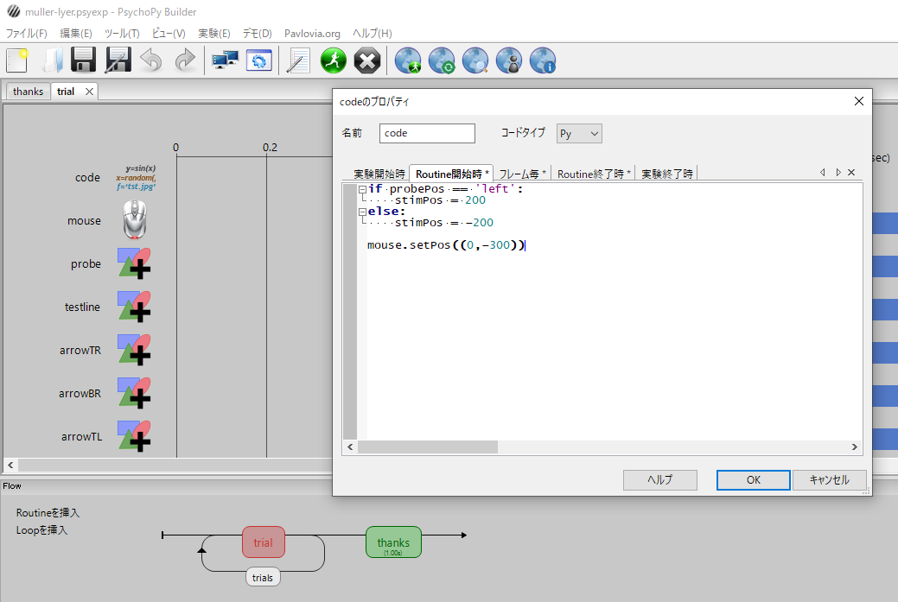Click the routine panel scroll left arrow
Screen dimensions: 898x602
[x=10, y=465]
